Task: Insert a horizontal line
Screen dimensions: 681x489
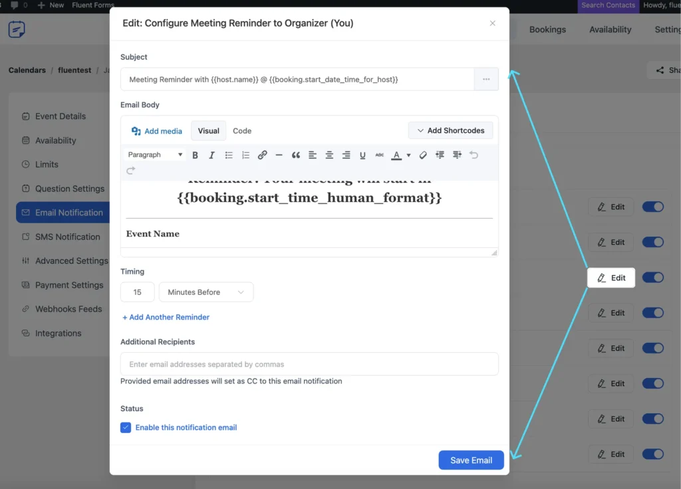Action: (x=279, y=155)
